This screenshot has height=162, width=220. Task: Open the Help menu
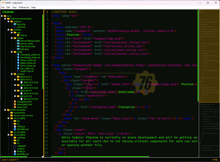click(x=33, y=7)
